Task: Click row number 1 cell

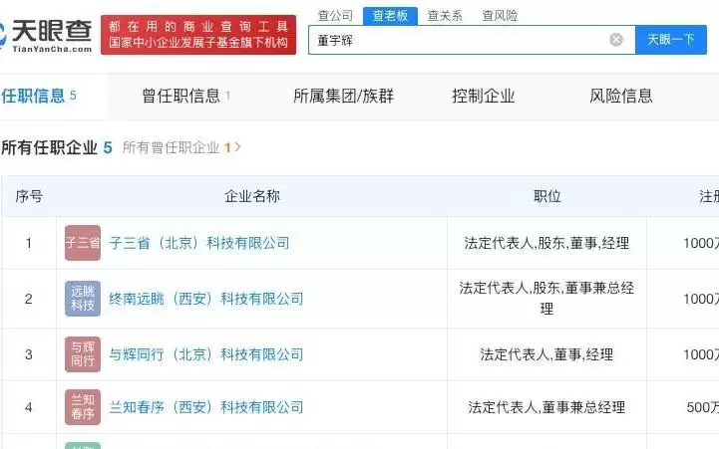Action: (29, 243)
